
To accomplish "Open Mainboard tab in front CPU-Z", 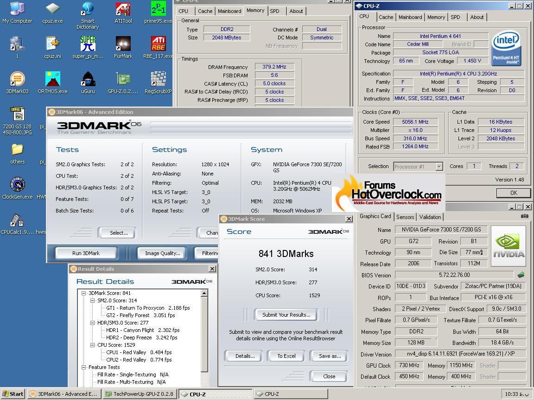I will [410, 17].
